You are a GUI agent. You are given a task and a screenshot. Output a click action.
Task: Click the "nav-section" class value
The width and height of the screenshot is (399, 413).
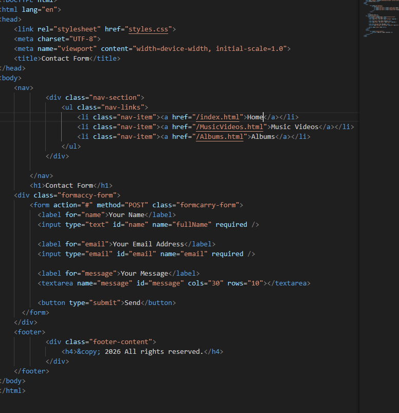point(116,98)
